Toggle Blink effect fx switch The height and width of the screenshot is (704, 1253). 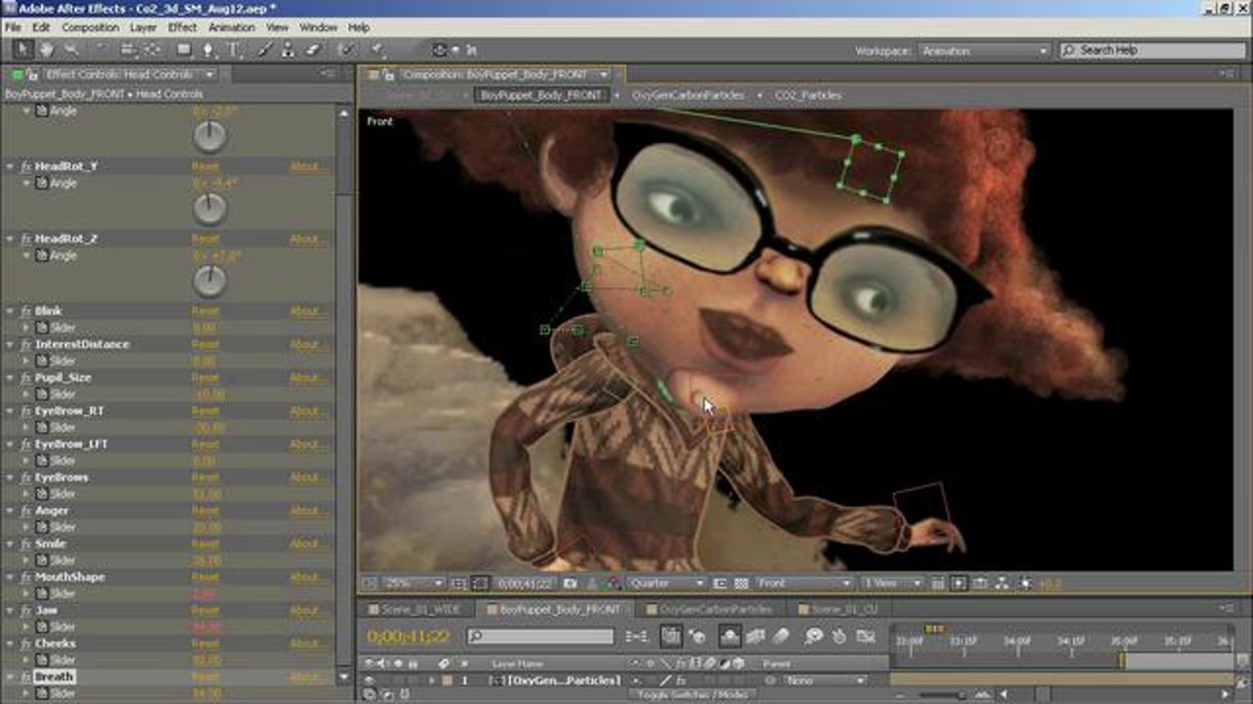[26, 311]
